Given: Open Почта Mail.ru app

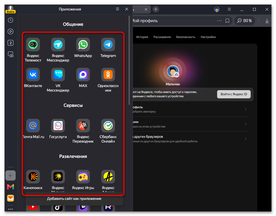Looking at the screenshot, I should pyautogui.click(x=33, y=126).
